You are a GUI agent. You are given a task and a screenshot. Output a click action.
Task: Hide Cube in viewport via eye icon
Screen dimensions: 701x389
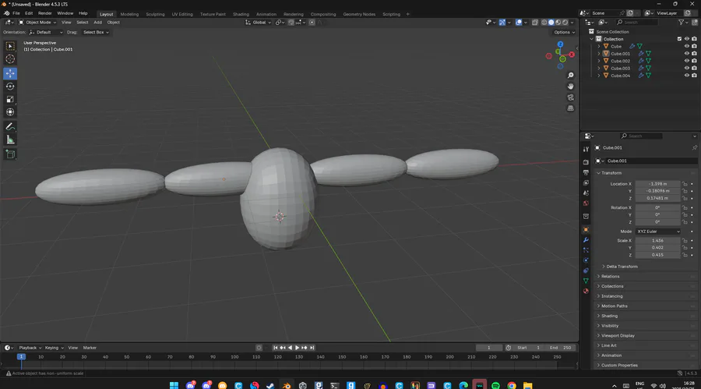tap(687, 46)
